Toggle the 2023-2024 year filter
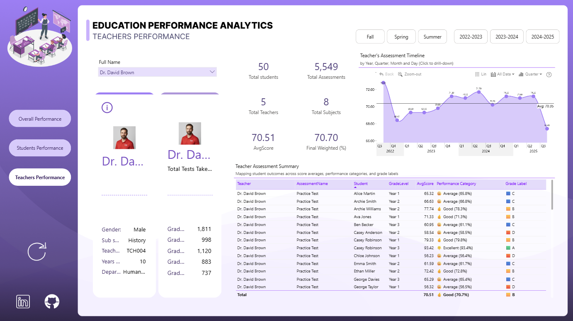The image size is (573, 321). (507, 36)
